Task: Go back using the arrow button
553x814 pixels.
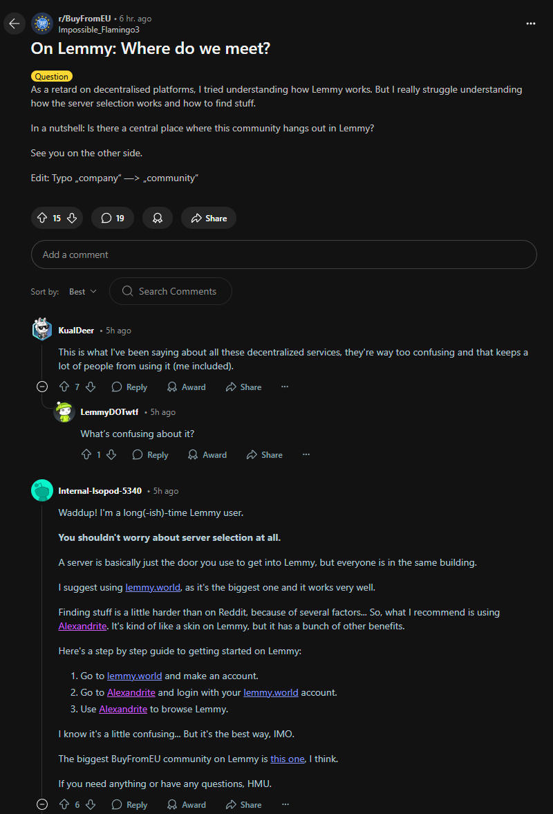Action: 15,24
